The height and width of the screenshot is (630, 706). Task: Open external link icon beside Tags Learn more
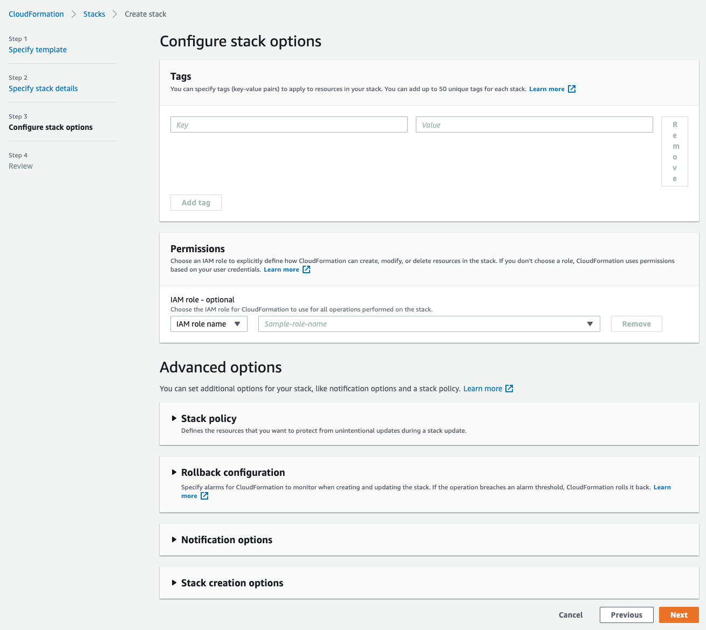(572, 89)
